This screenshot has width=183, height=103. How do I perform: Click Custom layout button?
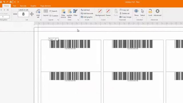54,16
